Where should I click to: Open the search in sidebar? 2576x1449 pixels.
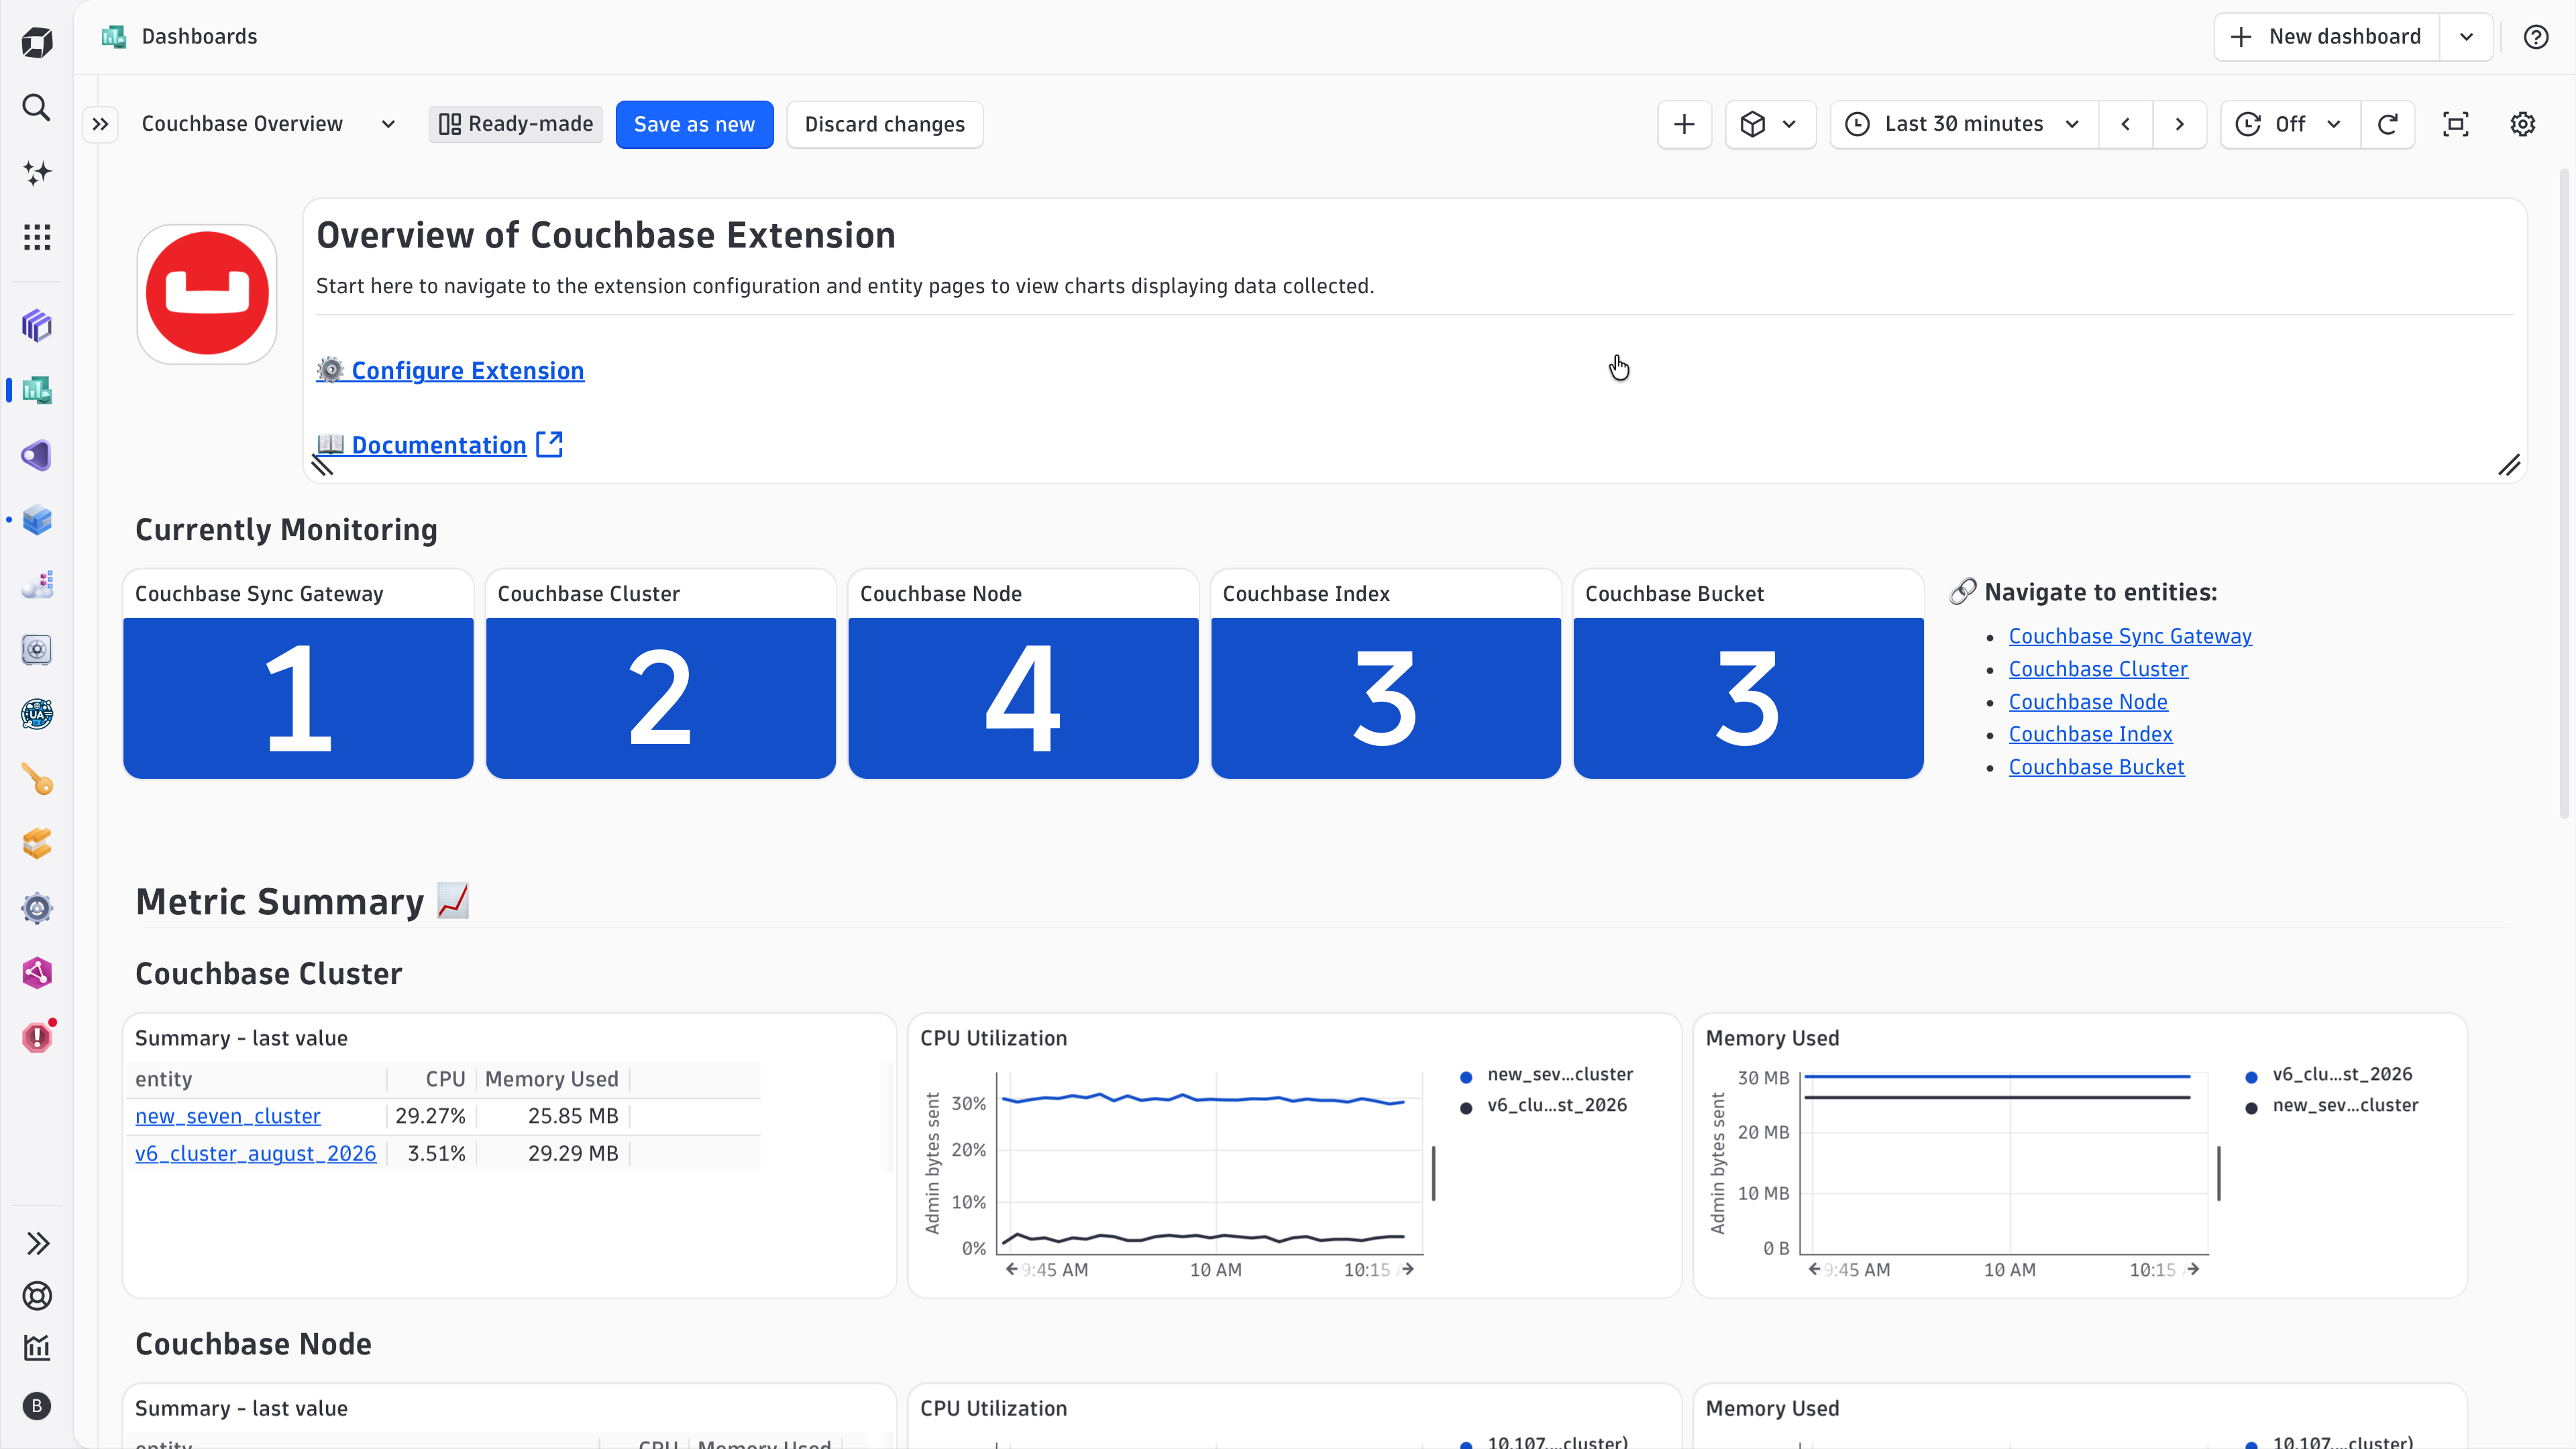tap(37, 107)
